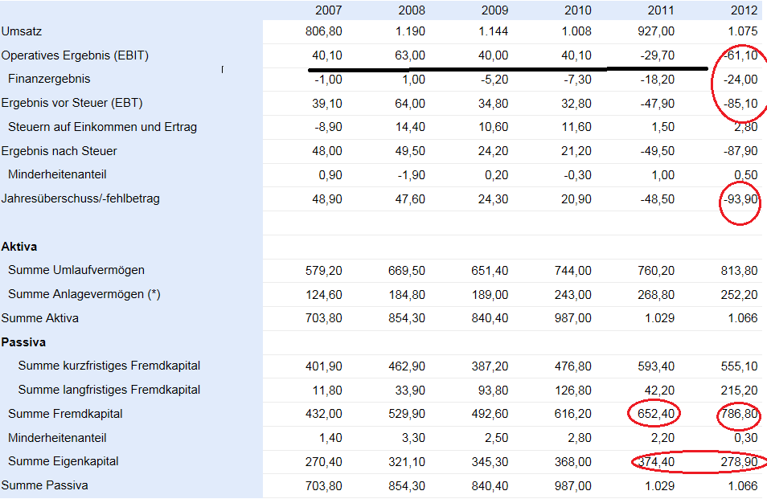Select the Ergebnis nach Steuer label
The height and width of the screenshot is (499, 767).
click(x=59, y=151)
